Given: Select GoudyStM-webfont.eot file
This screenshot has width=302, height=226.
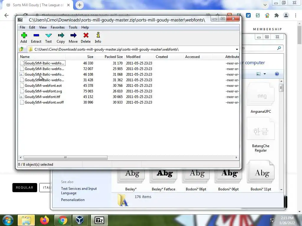Looking at the screenshot, I should (43, 86).
